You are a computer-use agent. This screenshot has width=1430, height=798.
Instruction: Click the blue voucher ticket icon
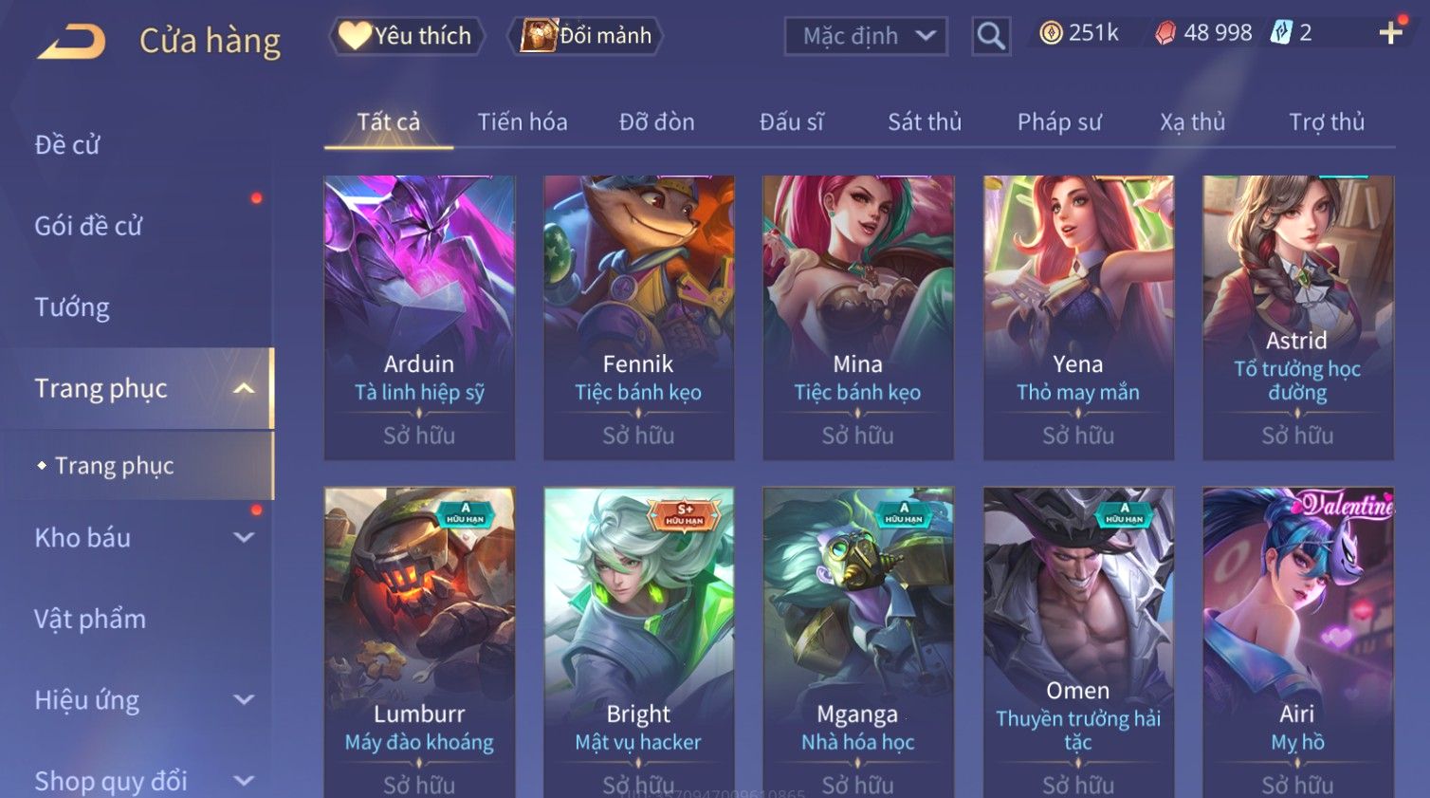tap(1281, 32)
